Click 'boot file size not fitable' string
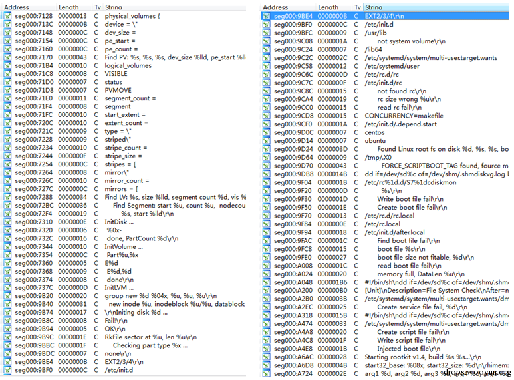The width and height of the screenshot is (514, 380). click(426, 257)
